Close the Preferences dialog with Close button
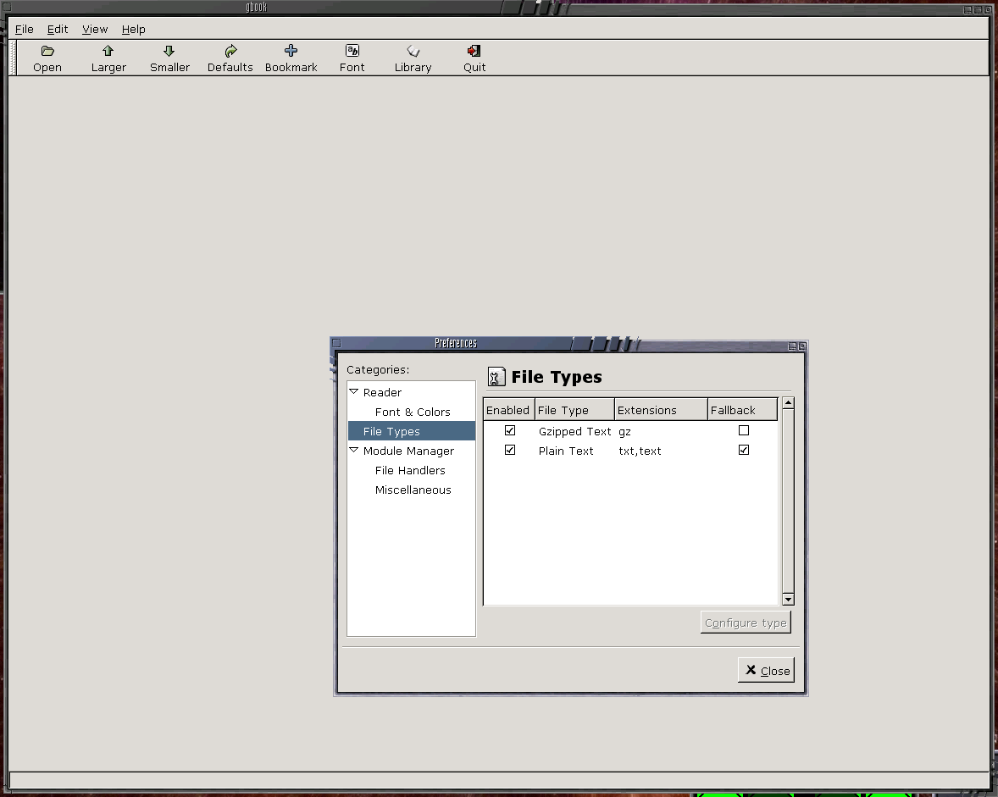The image size is (998, 797). [766, 670]
